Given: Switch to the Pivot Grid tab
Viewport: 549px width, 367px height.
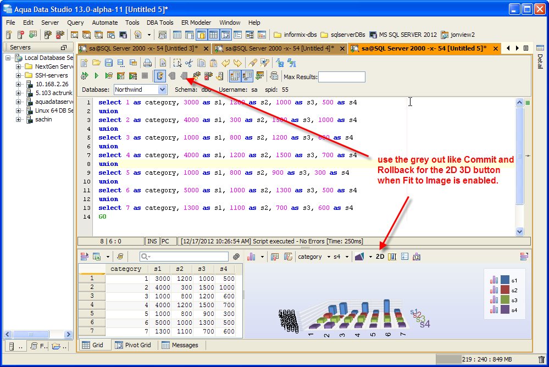Looking at the screenshot, I should (x=134, y=345).
